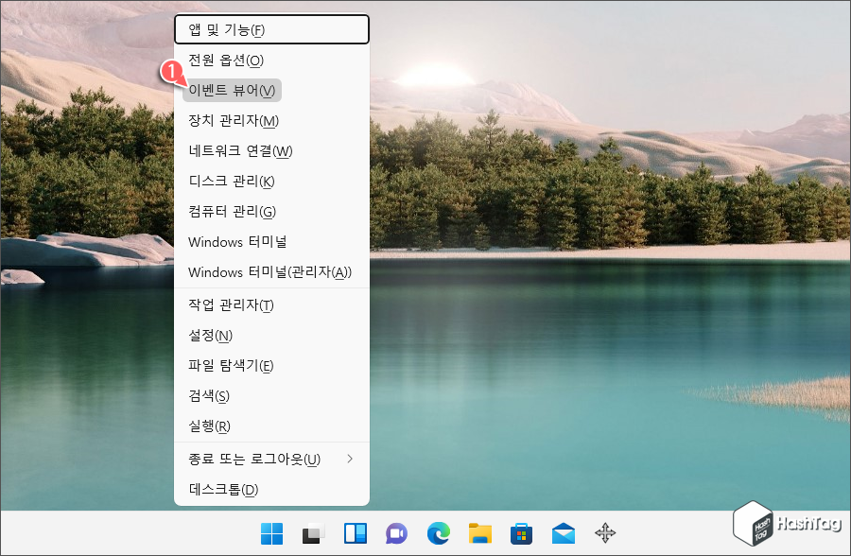Select 전원 옵션 in the context menu
Image resolution: width=851 pixels, height=556 pixels.
click(x=227, y=60)
